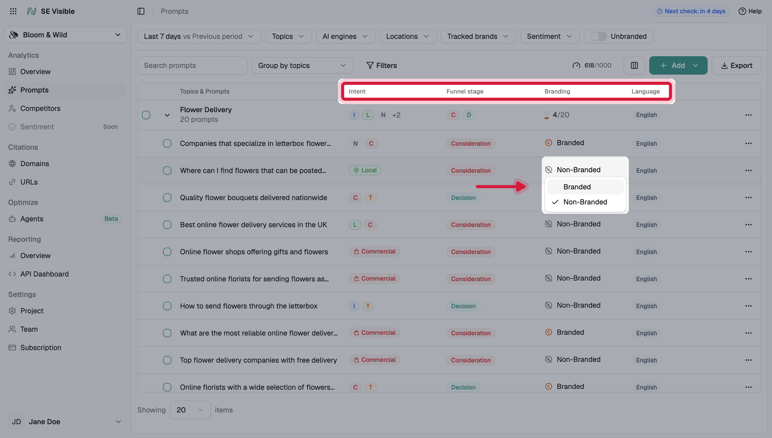Image resolution: width=772 pixels, height=438 pixels.
Task: Toggle the sidebar panel icon
Action: [x=141, y=11]
